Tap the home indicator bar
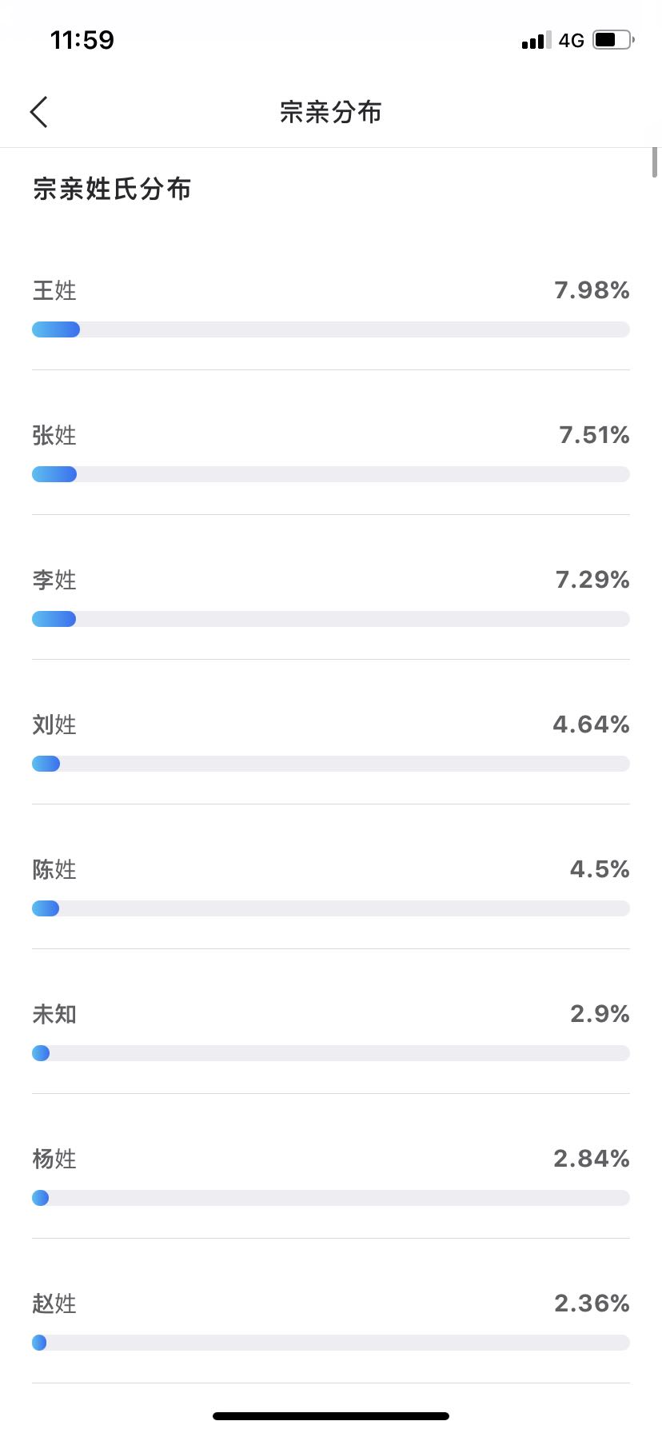662x1433 pixels. coord(331,1416)
